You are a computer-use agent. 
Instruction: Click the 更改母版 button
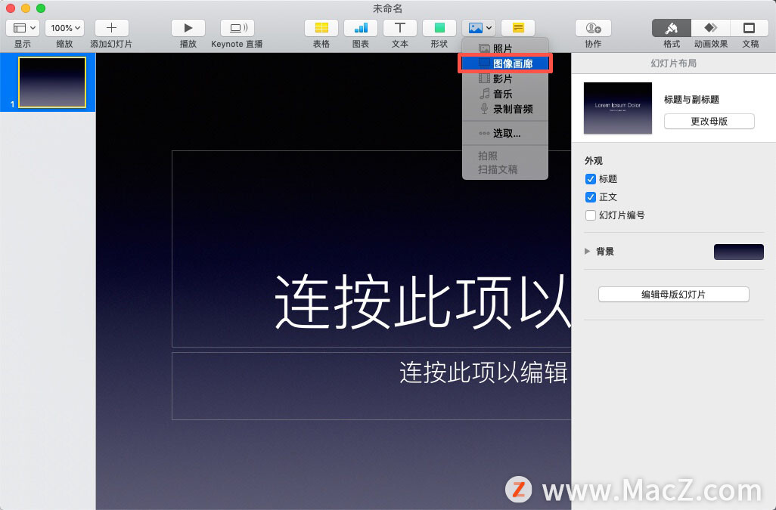point(709,122)
